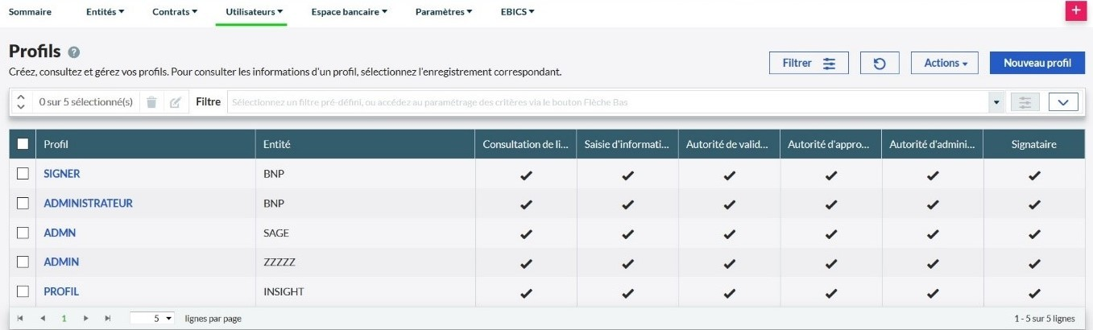1093x330 pixels.
Task: Click the Nouveau profil button
Action: (x=1037, y=63)
